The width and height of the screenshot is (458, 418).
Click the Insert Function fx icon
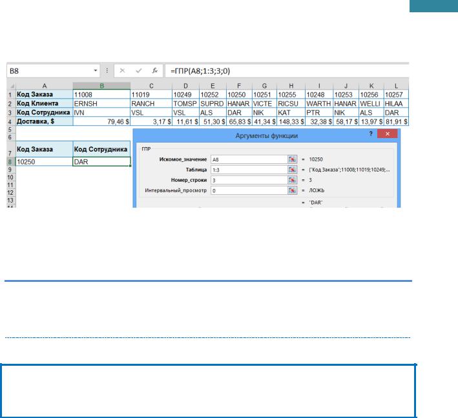155,69
